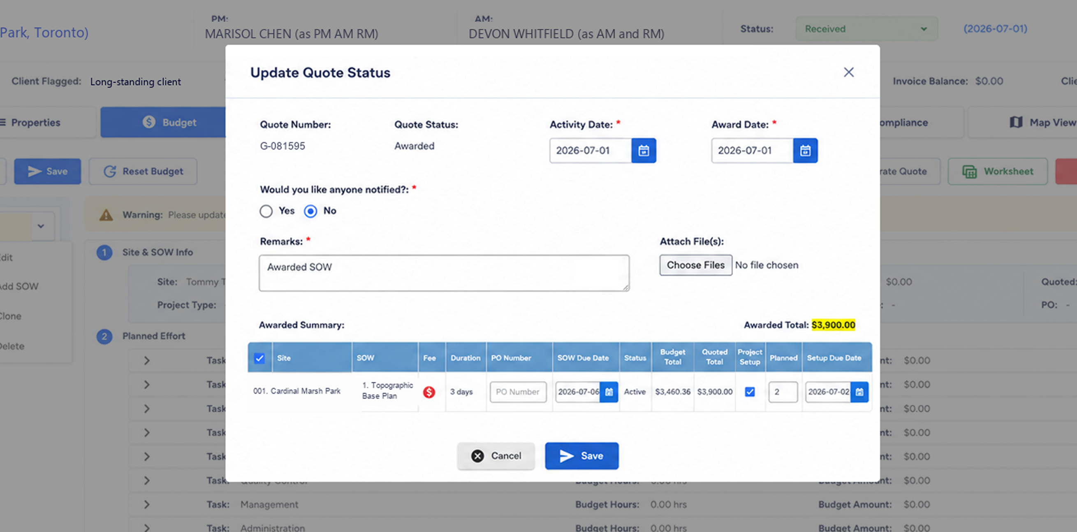
Task: Open the Activity Date calendar picker
Action: 644,151
